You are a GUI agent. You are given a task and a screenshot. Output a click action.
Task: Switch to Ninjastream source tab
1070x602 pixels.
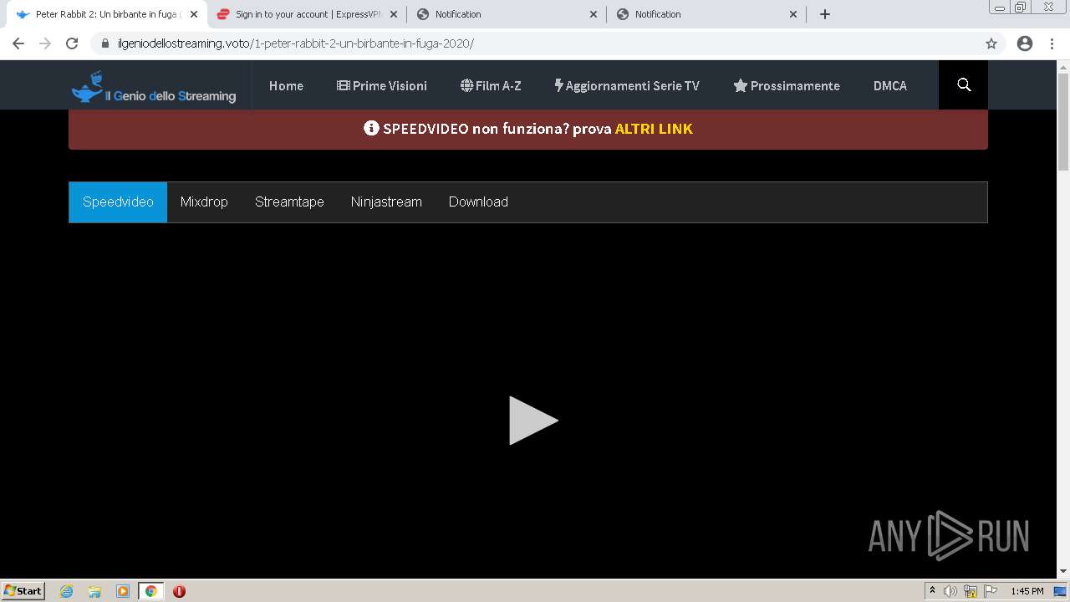(x=386, y=202)
